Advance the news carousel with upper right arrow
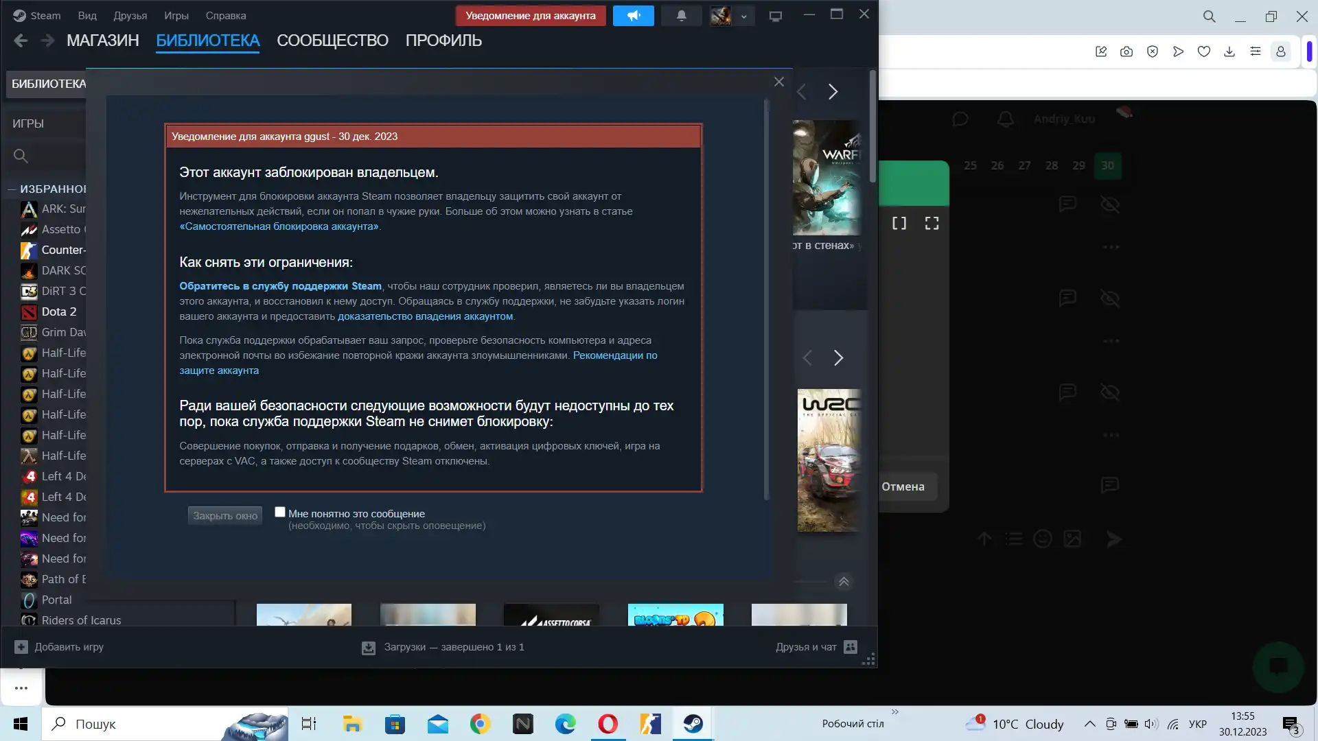The image size is (1318, 741). pos(833,92)
